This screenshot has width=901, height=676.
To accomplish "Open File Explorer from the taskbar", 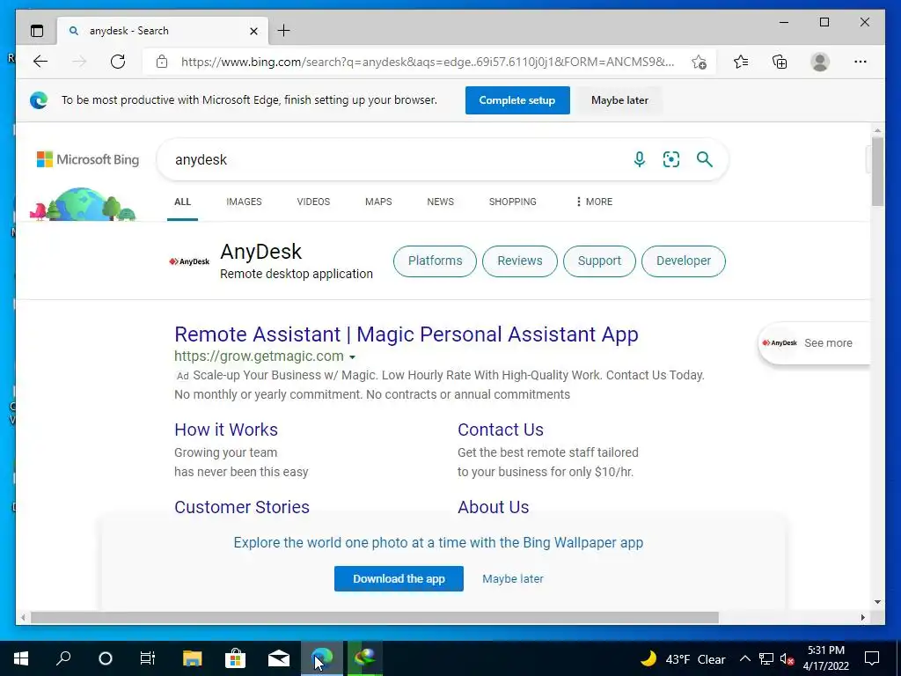I will coord(193,658).
